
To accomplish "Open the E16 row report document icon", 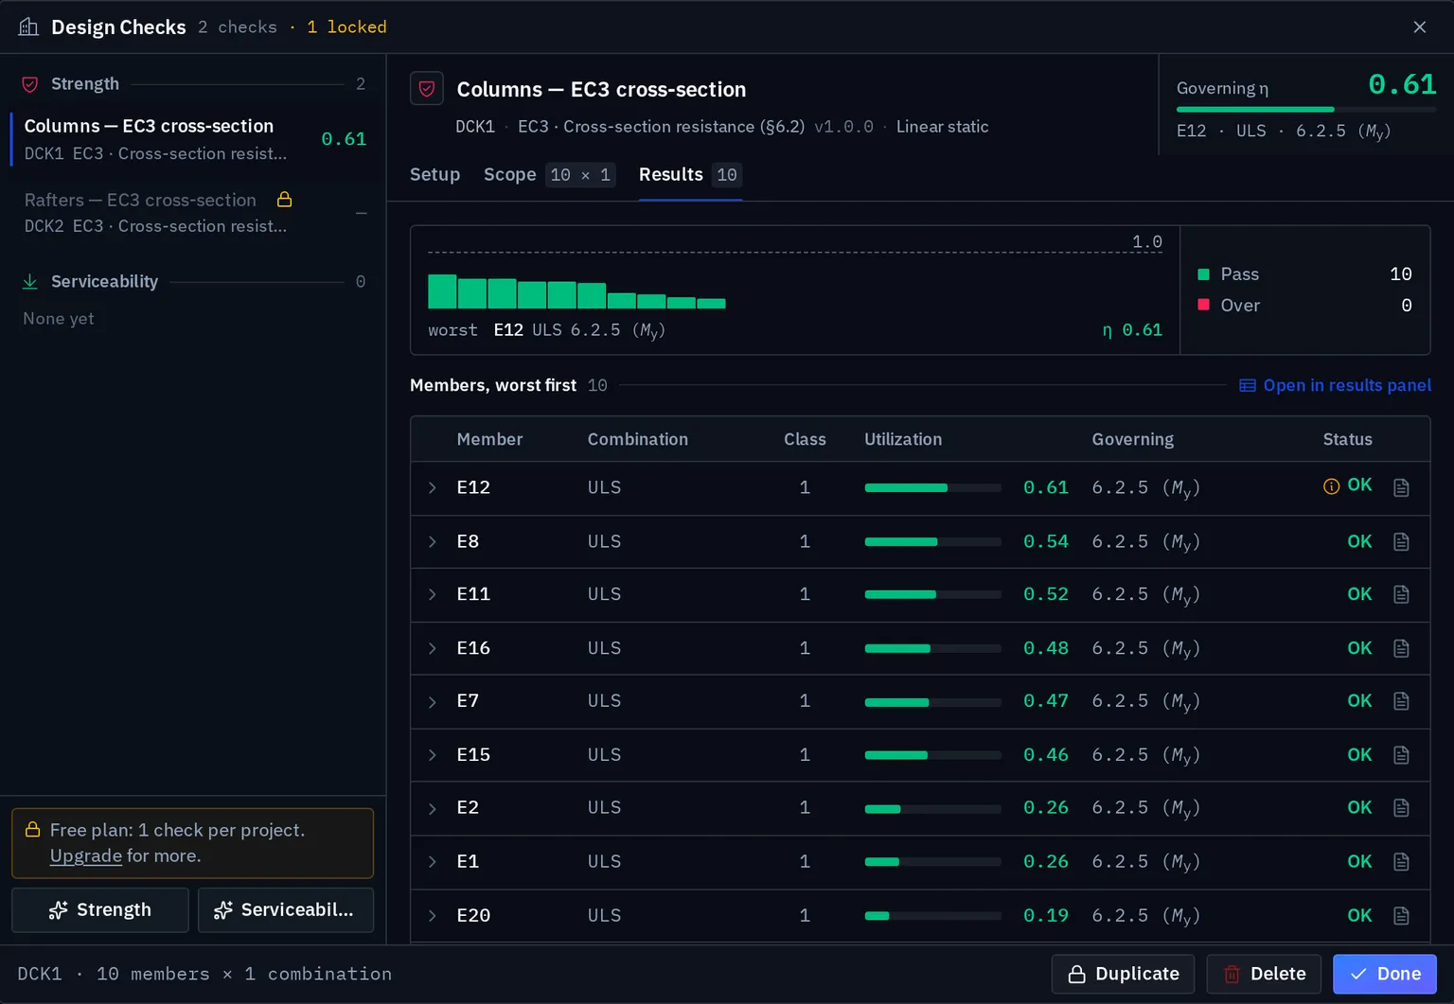I will [x=1401, y=648].
